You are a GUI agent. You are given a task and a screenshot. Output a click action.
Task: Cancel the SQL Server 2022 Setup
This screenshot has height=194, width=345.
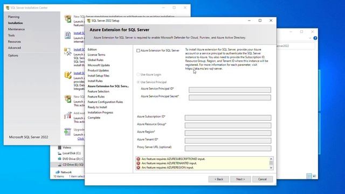pos(263,179)
